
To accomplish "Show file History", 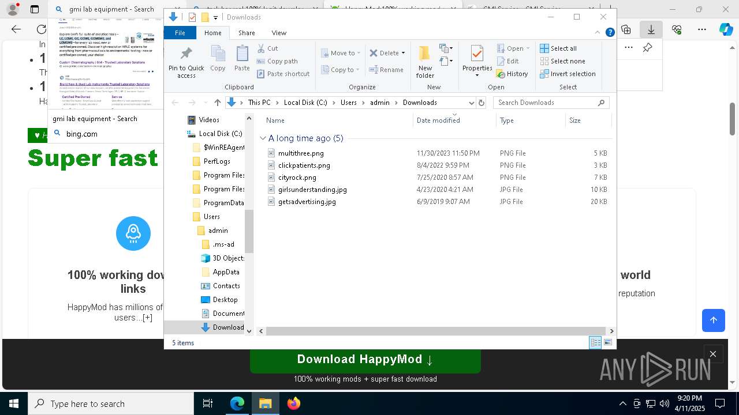I will coord(512,74).
